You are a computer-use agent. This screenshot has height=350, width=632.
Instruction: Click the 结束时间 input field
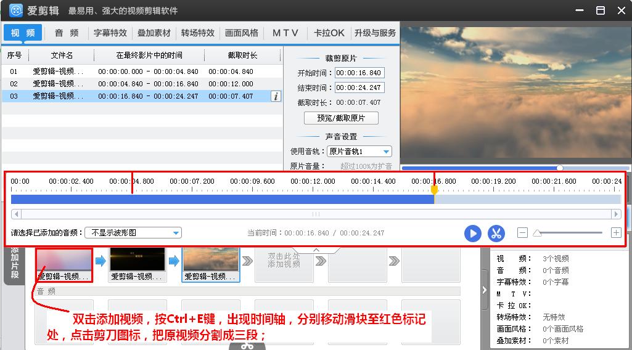coord(359,87)
